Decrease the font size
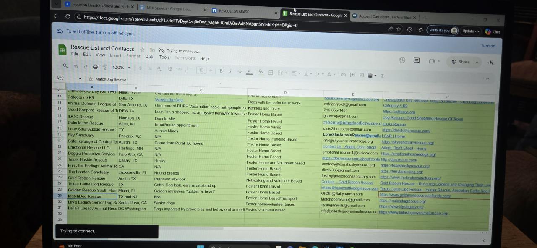Screen dimensions: 537x248 (x=192, y=70)
